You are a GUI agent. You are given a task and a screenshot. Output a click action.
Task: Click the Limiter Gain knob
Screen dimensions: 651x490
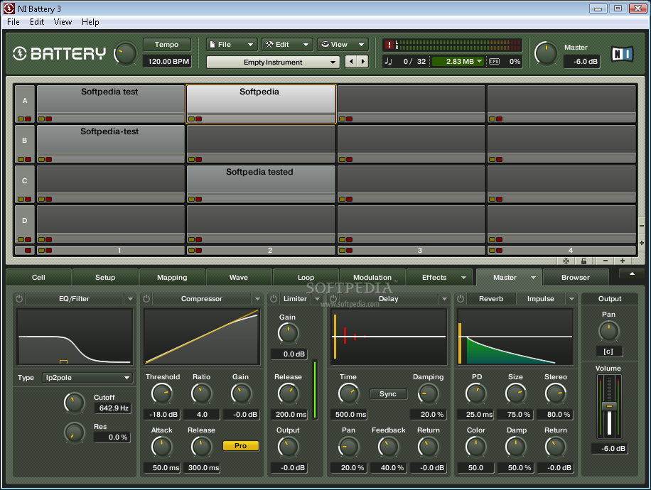(288, 333)
